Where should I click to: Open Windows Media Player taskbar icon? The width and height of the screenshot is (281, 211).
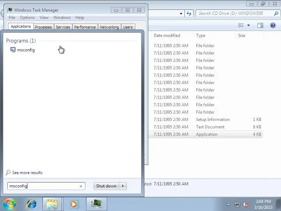pyautogui.click(x=74, y=204)
